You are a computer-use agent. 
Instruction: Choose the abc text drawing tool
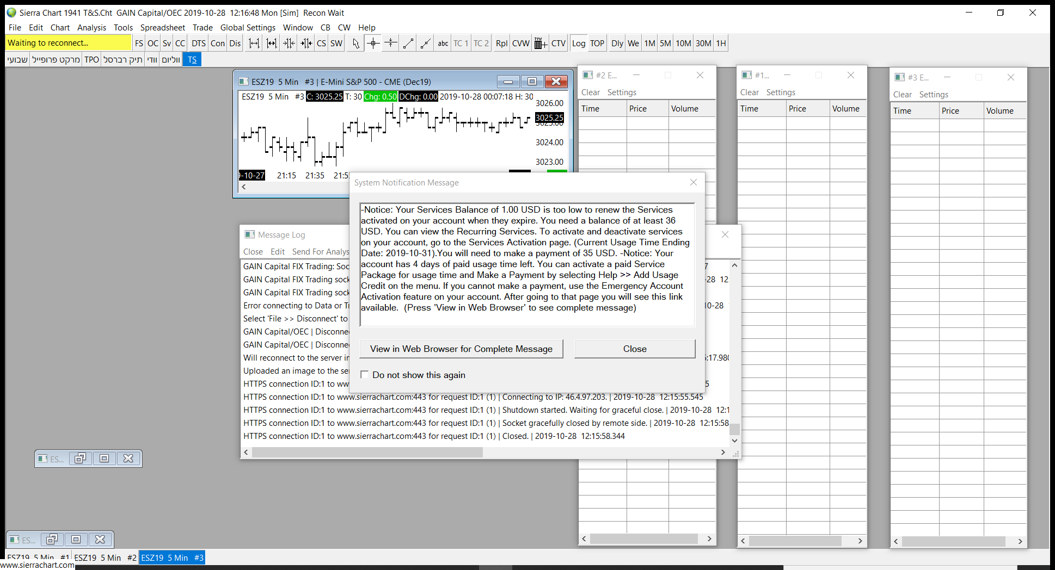click(443, 44)
